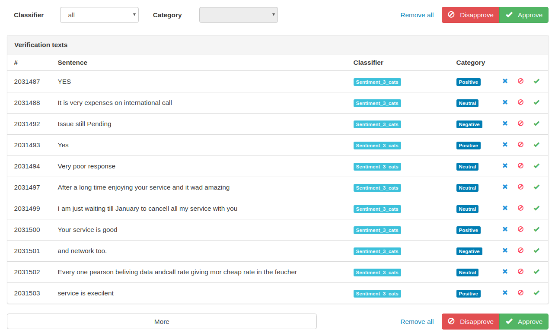Viewport: 555px width, 336px height.
Task: Disapprove row 2031500 with the ban icon
Action: 520,229
